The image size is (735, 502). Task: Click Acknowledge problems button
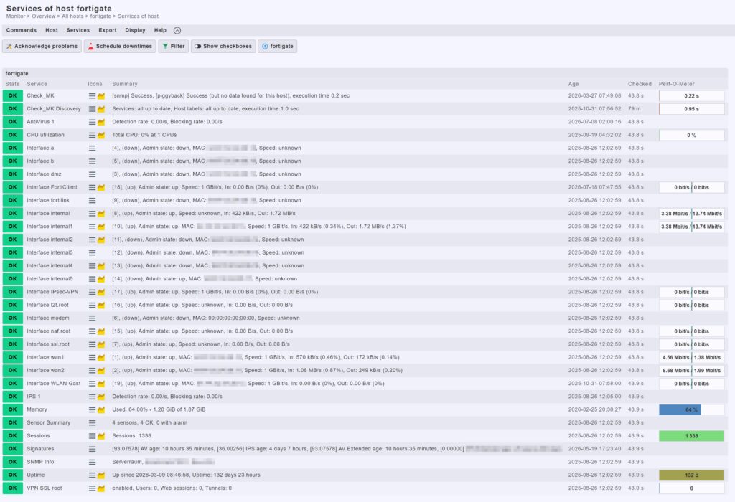[x=42, y=47]
